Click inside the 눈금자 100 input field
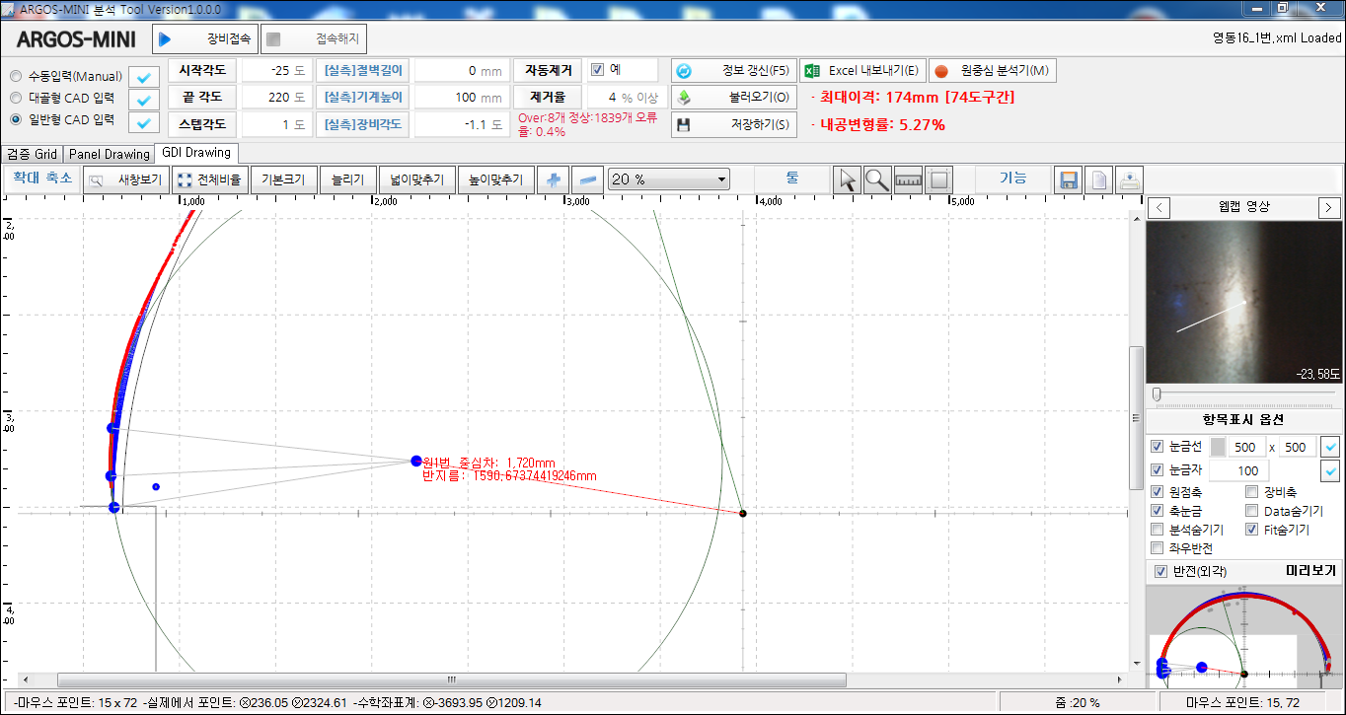The width and height of the screenshot is (1346, 715). (x=1238, y=469)
